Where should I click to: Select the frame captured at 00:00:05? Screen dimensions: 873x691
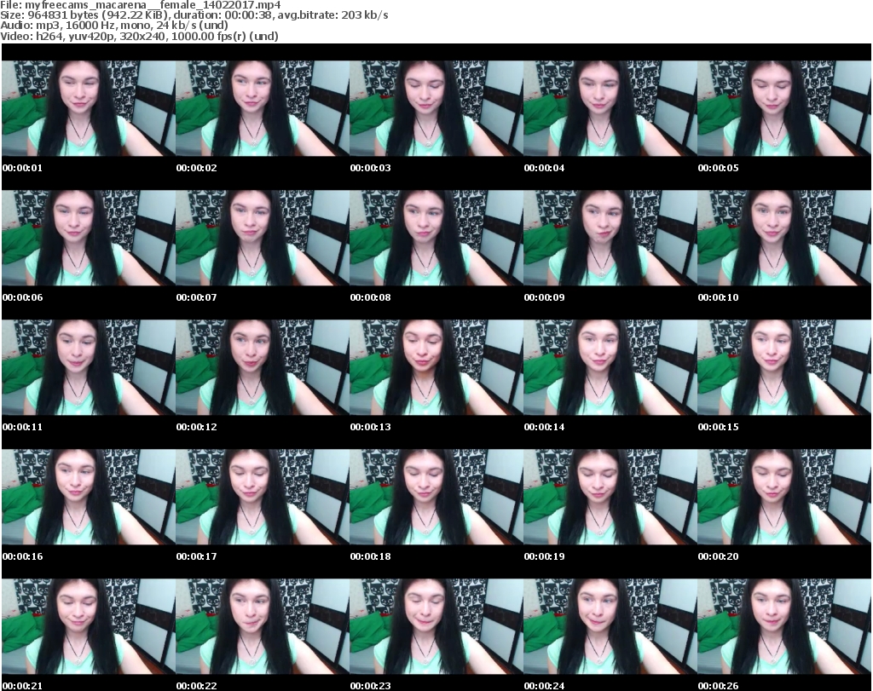tap(784, 108)
